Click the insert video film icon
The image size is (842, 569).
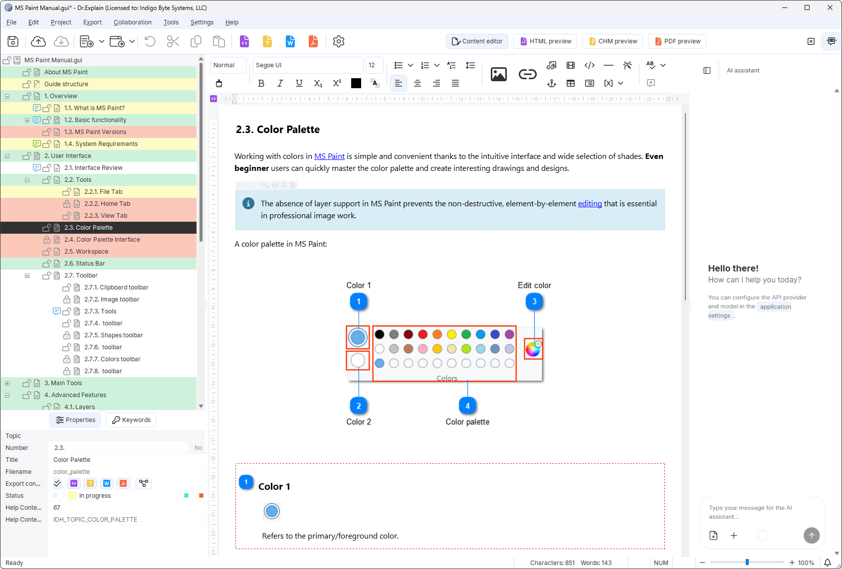click(571, 65)
